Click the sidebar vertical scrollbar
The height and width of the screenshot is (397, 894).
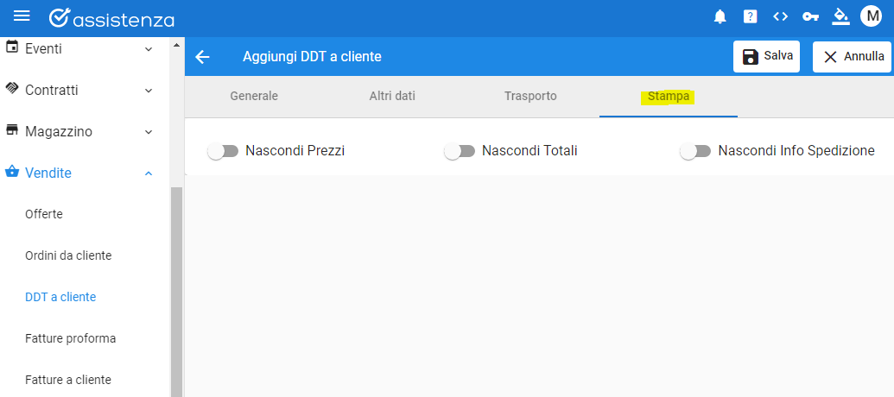click(x=176, y=291)
